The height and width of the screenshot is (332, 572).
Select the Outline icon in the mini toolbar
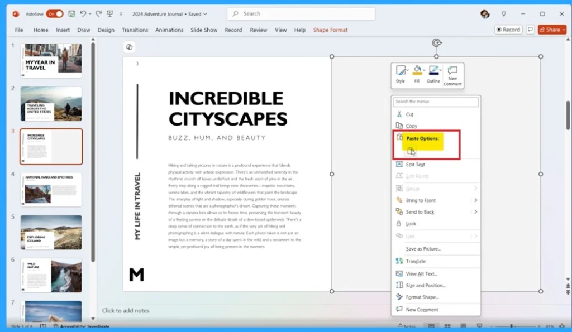(x=433, y=73)
